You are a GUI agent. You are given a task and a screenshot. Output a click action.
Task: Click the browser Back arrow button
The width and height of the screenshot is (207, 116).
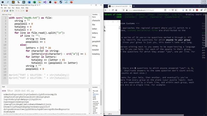pos(106,10)
